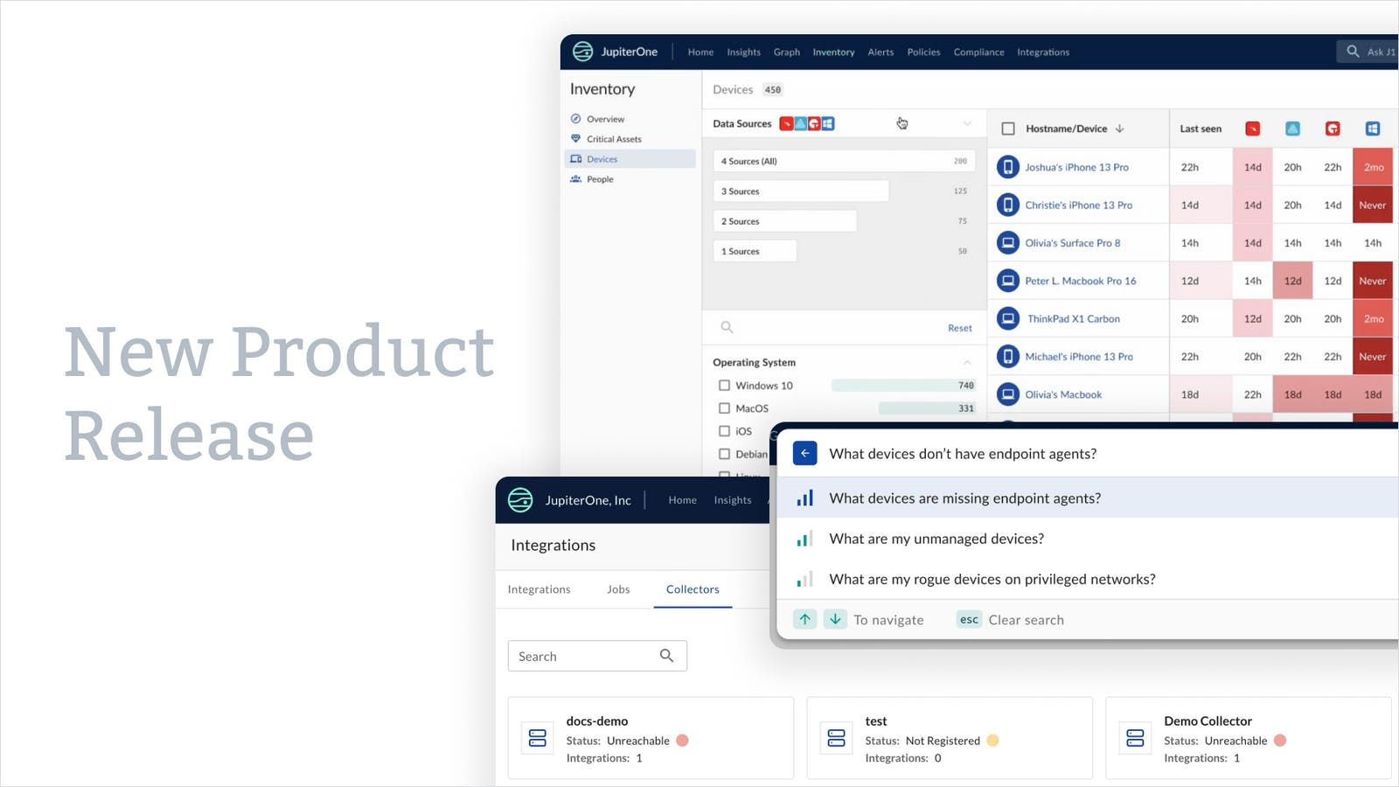Image resolution: width=1399 pixels, height=787 pixels.
Task: Tick the select-all checkbox beside Hostname/Device
Action: 1008,129
